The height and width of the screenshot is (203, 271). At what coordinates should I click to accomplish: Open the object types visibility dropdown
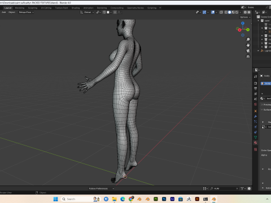click(x=198, y=12)
